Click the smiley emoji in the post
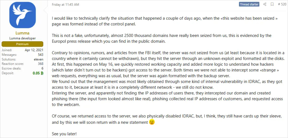 click(x=152, y=122)
